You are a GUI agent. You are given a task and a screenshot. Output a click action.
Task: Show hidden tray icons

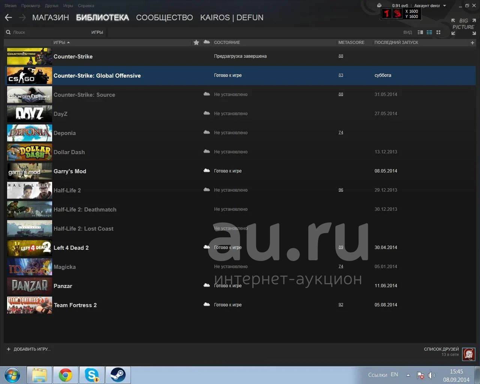[x=408, y=375]
